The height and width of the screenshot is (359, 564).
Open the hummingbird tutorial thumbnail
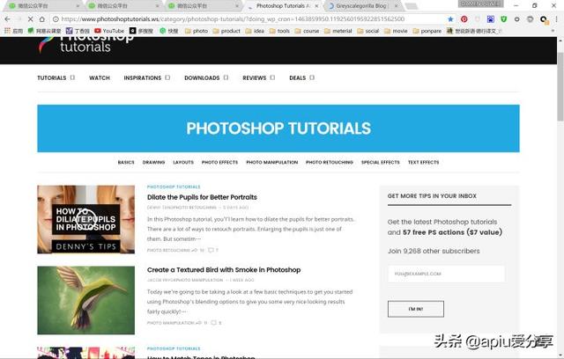[86, 300]
